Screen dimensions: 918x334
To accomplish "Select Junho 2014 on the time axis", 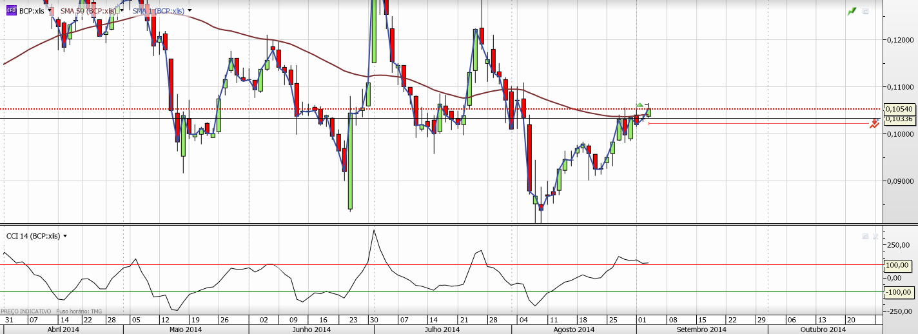I will pos(313,329).
